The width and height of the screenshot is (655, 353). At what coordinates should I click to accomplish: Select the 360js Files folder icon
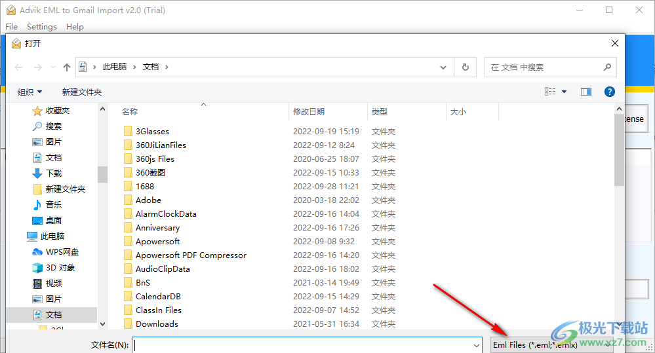128,159
